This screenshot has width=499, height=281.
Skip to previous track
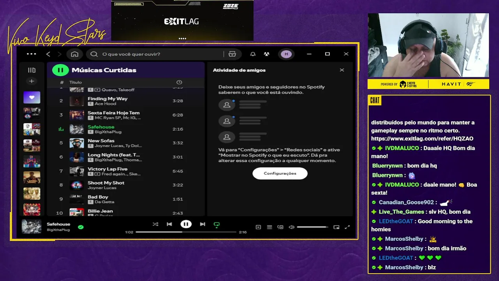click(x=169, y=224)
